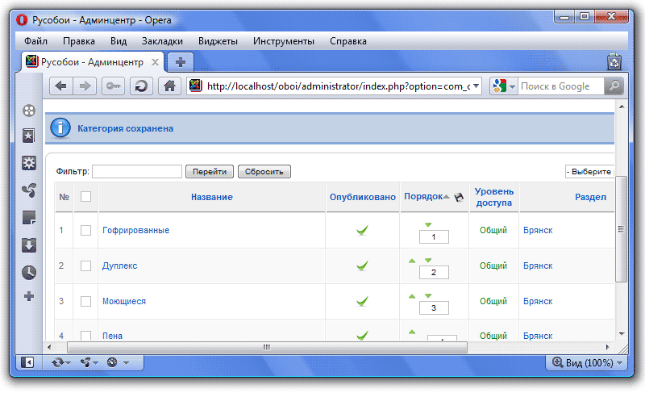Click the browser Reload button
The image size is (645, 393).
pyautogui.click(x=140, y=86)
